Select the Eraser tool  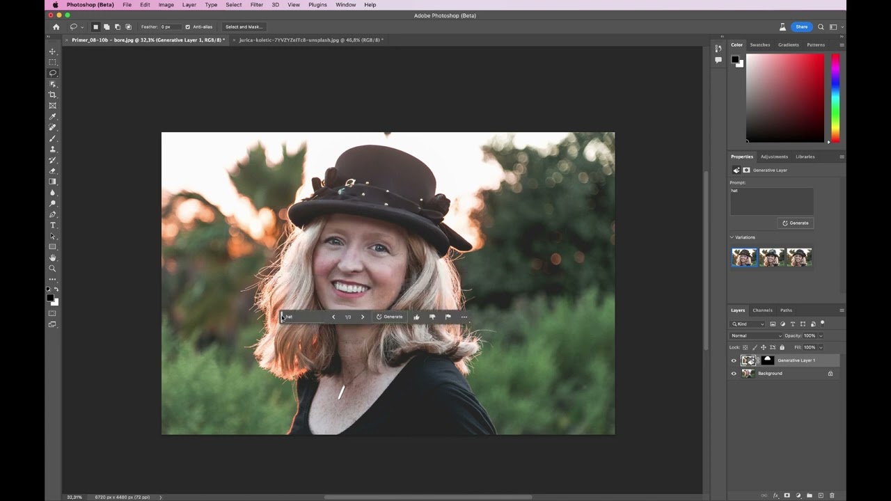point(52,171)
